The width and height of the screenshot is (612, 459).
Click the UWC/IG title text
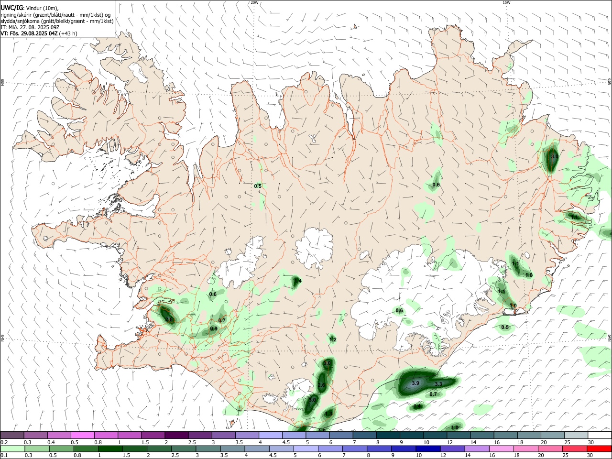(11, 8)
